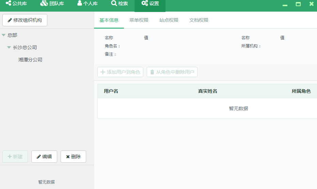Select 湘潭分公司 in organization tree
Image resolution: width=317 pixels, height=189 pixels.
(30, 60)
